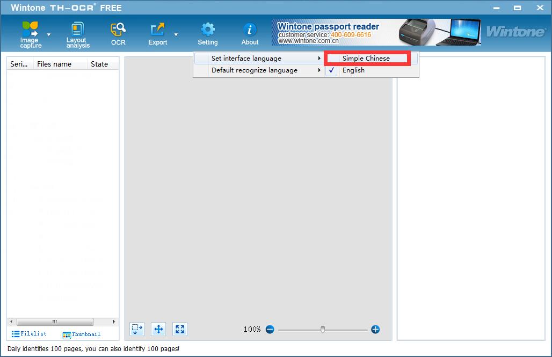
Task: Zoom in with the plus button
Action: [x=375, y=329]
